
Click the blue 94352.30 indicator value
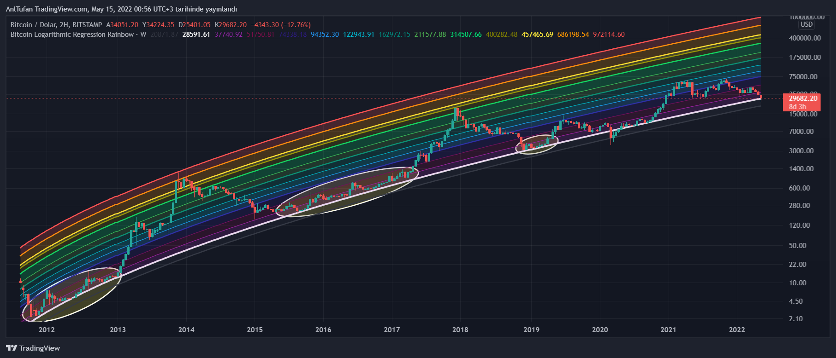pos(325,35)
